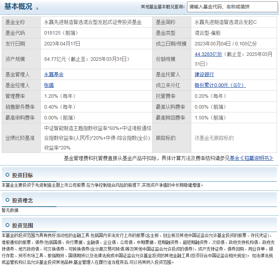
Task: Click the circle bullet icon beside 投资范围
Action: (x=7, y=225)
